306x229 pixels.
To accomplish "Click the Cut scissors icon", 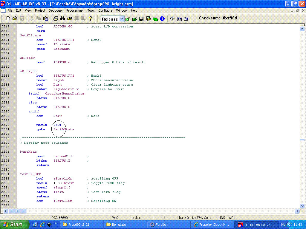I will (x=32, y=18).
